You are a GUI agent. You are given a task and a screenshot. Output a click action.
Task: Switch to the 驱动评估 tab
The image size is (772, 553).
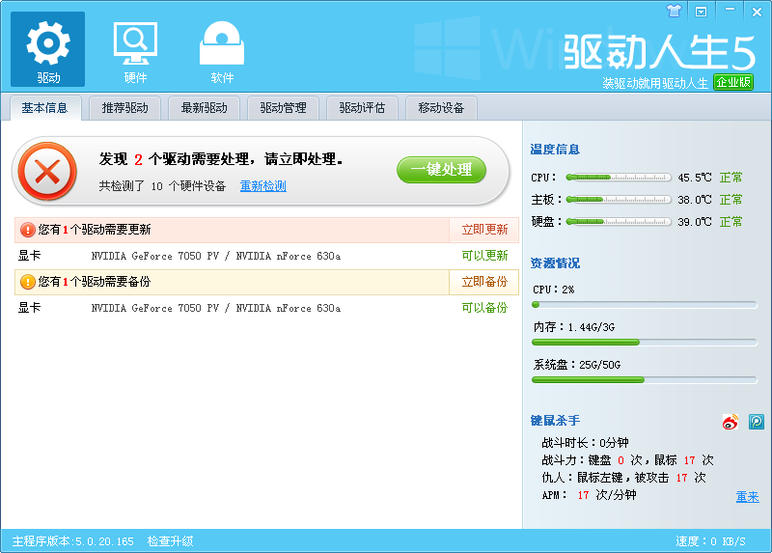point(362,108)
